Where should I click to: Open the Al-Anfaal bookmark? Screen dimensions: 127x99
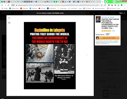[75, 8]
